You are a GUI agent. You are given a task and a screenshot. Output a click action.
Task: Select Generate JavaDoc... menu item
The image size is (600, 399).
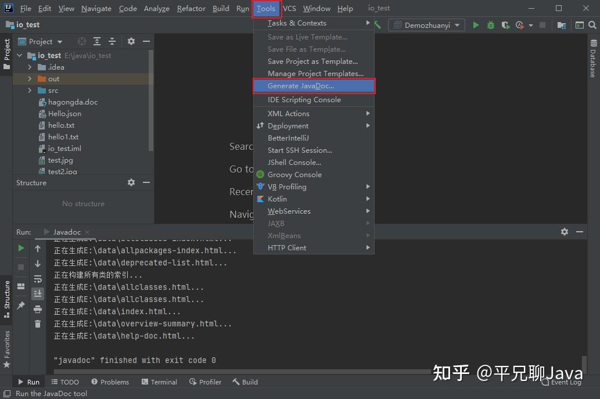(x=314, y=86)
